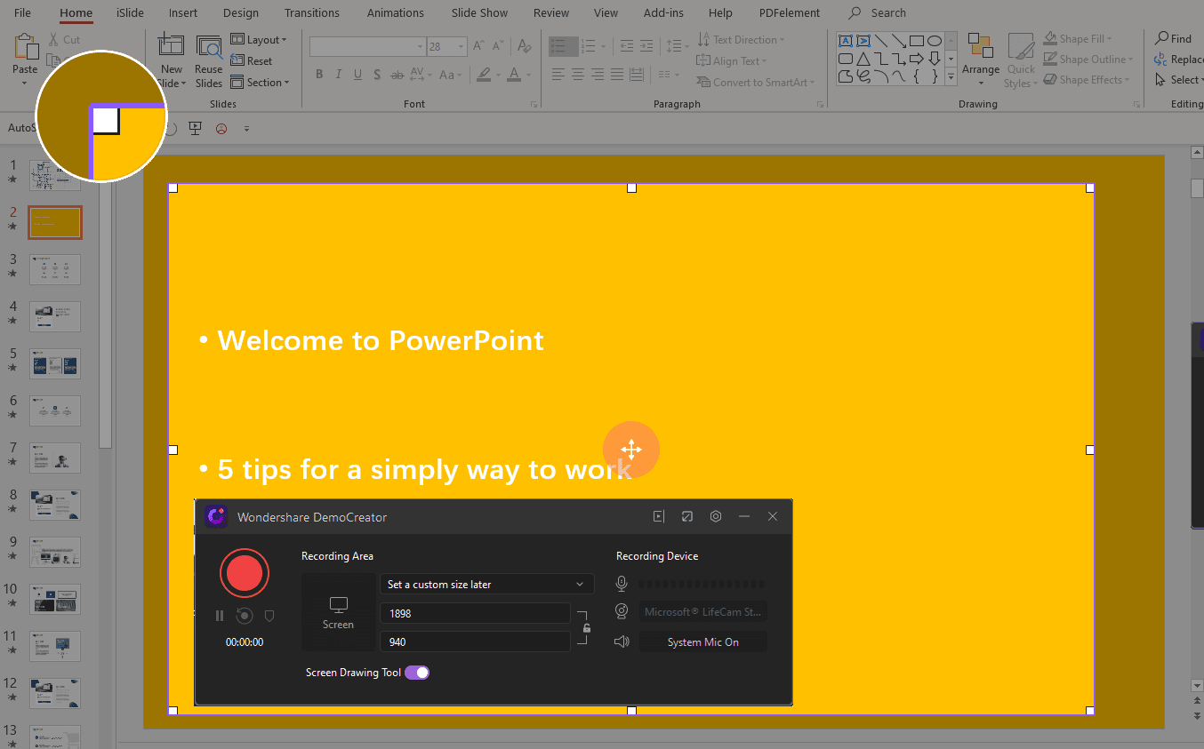Click the microphone icon in Recording Device
This screenshot has width=1204, height=749.
point(622,584)
